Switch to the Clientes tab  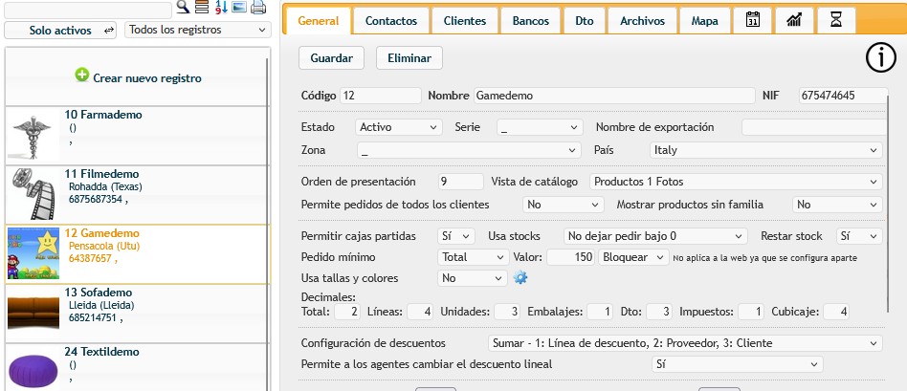point(464,21)
